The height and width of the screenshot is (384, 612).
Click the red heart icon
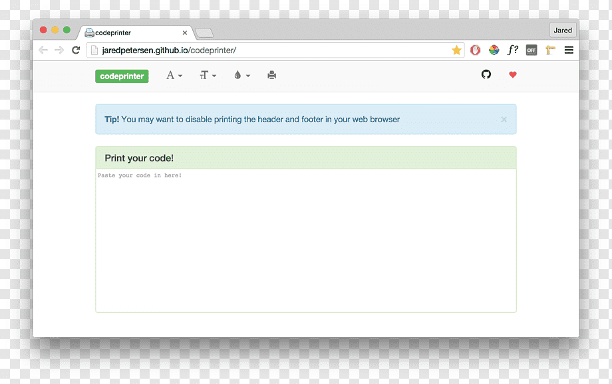point(513,74)
